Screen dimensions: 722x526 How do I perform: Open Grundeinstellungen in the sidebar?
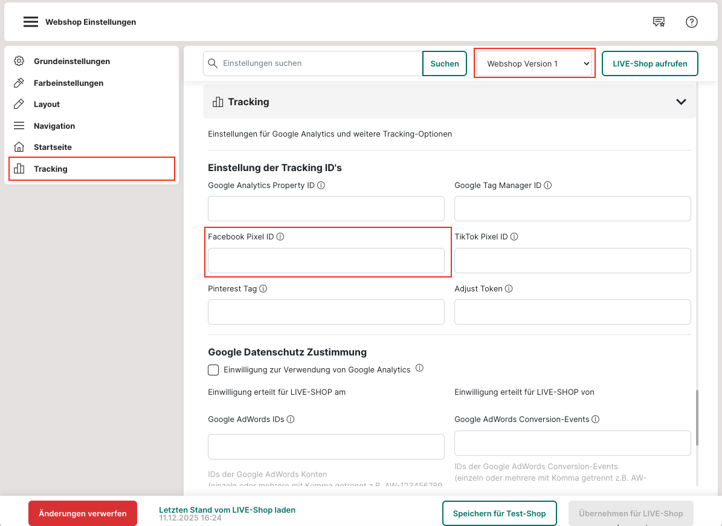coord(71,61)
